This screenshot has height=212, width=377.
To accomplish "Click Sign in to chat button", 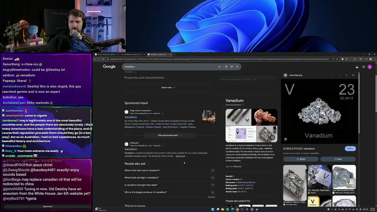I will pos(48,206).
